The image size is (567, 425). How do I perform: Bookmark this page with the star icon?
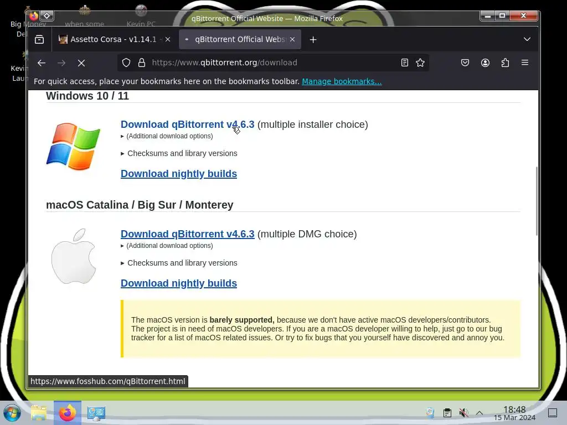pos(420,63)
